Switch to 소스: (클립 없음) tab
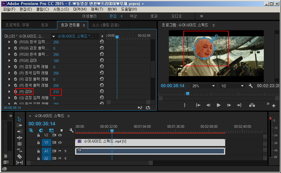This screenshot has width=281, height=173. (106, 25)
